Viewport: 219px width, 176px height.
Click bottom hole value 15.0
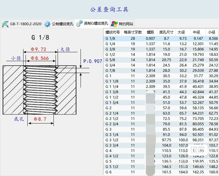pyautogui.click(x=166, y=49)
